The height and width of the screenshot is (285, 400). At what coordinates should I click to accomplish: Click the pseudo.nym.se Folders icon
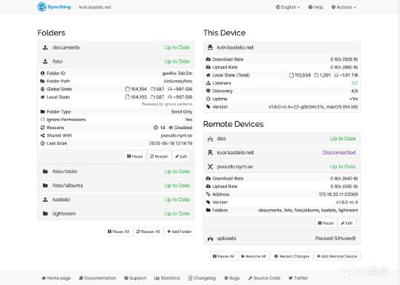tap(208, 210)
